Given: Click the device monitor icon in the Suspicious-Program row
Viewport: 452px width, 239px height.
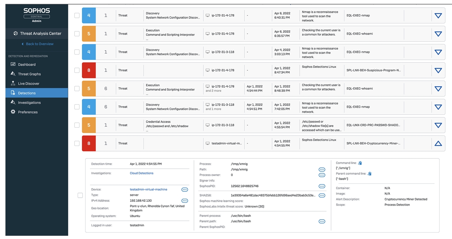Looking at the screenshot, I should [x=208, y=70].
